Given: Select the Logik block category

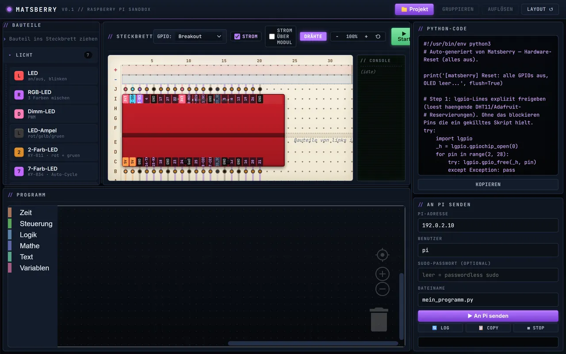Looking at the screenshot, I should tap(33, 235).
